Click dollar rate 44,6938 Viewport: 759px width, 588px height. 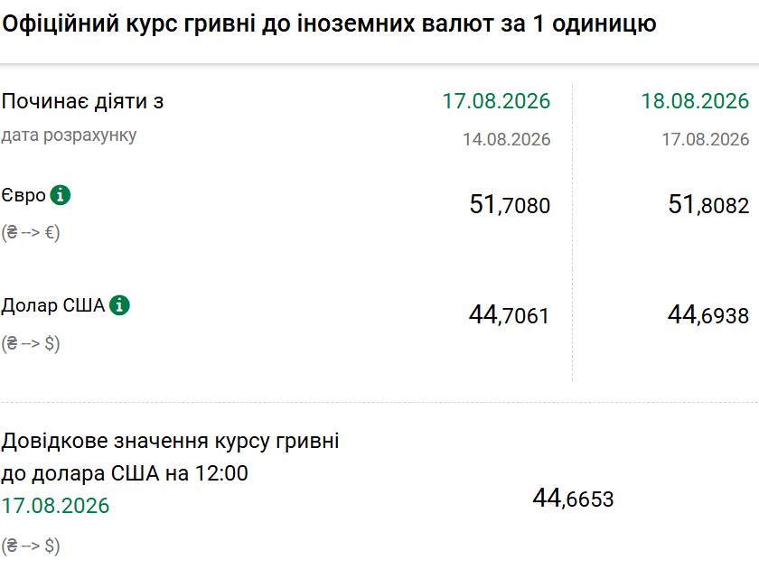[708, 314]
